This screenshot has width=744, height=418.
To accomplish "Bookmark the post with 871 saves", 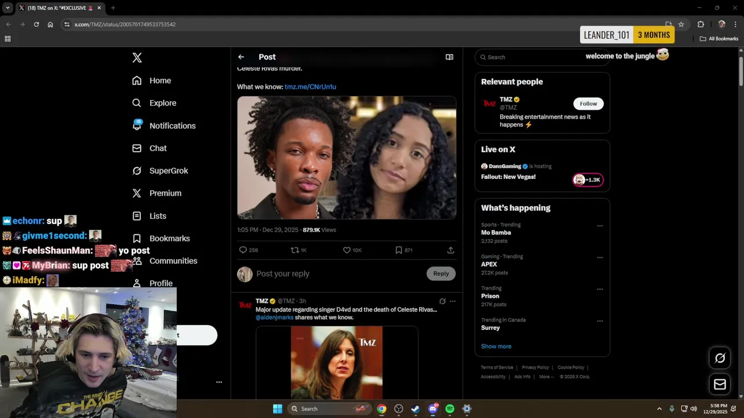I will point(399,250).
